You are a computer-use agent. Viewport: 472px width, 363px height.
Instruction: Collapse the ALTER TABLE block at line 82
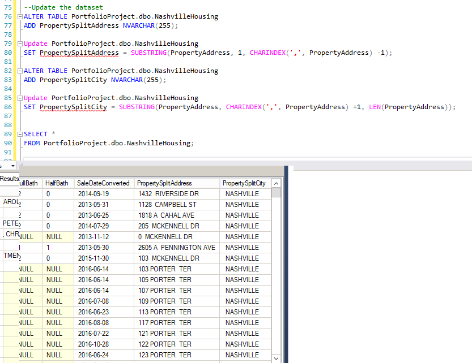pyautogui.click(x=20, y=71)
